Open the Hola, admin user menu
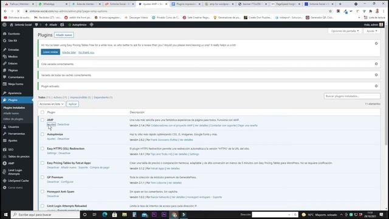 (373, 24)
